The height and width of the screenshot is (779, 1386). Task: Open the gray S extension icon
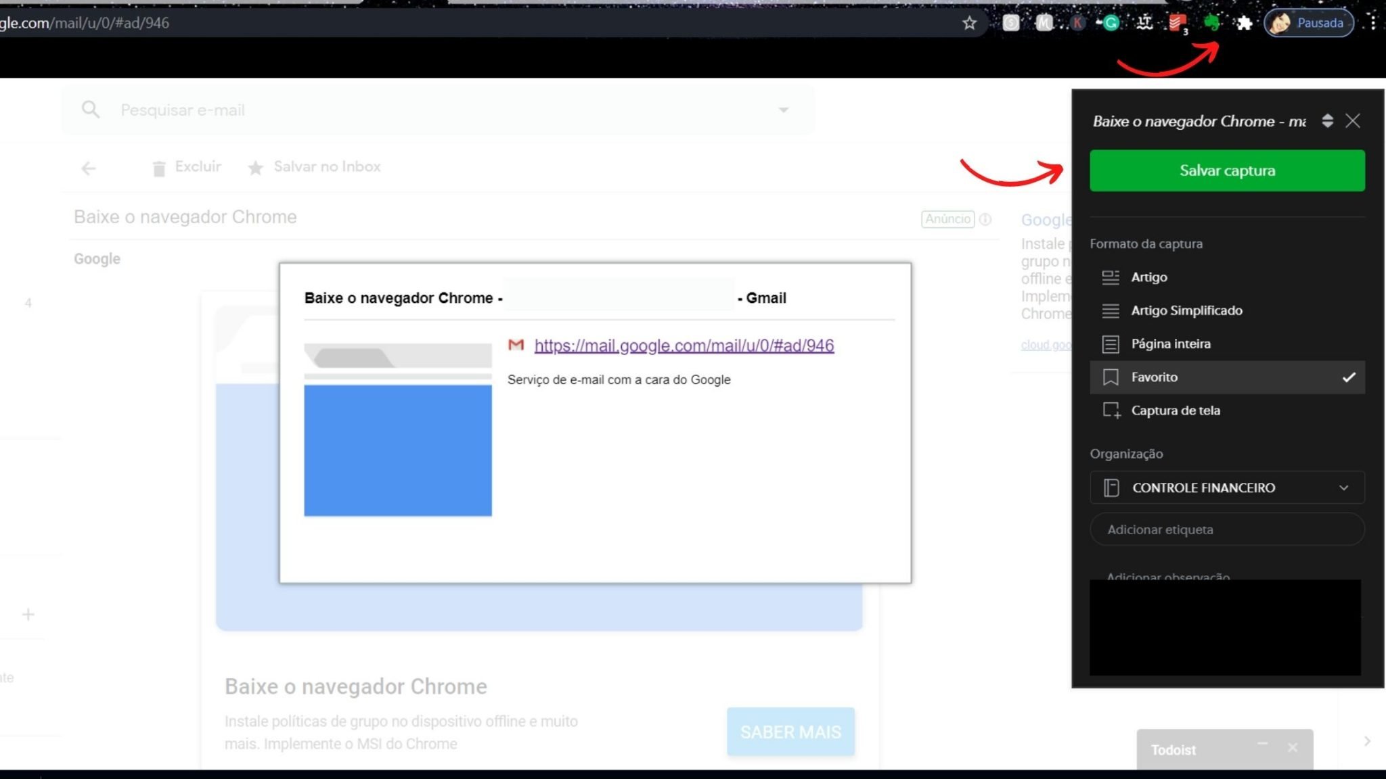point(1011,23)
